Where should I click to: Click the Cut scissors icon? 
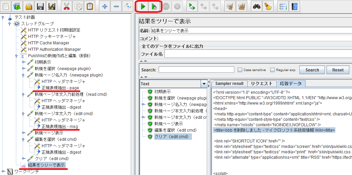point(67,6)
